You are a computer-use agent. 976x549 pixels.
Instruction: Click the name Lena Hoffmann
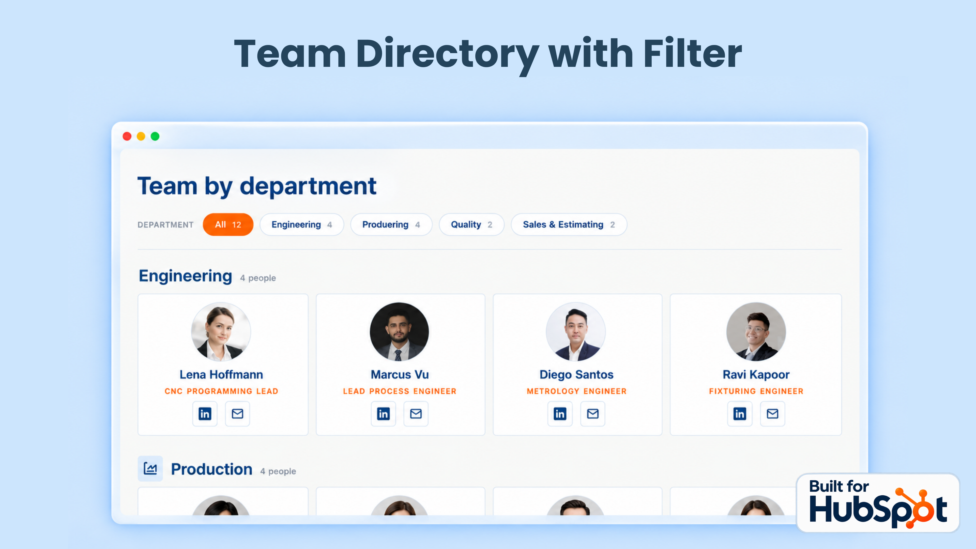(221, 374)
